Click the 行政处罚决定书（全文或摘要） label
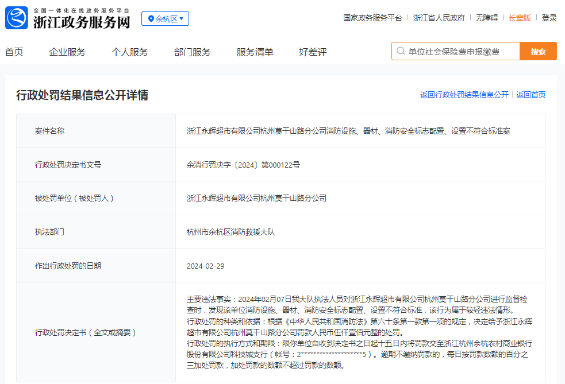Viewport: 565px width, 384px height. pos(86,332)
